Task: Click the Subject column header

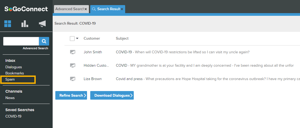Action: [122, 39]
